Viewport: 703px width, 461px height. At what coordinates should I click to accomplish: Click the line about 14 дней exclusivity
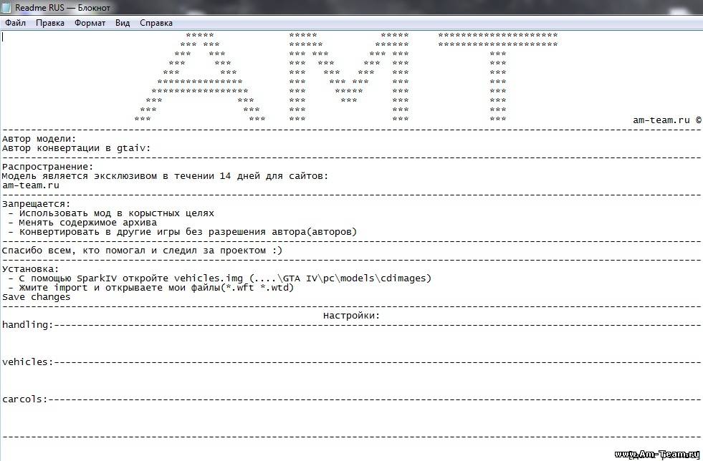click(x=165, y=176)
